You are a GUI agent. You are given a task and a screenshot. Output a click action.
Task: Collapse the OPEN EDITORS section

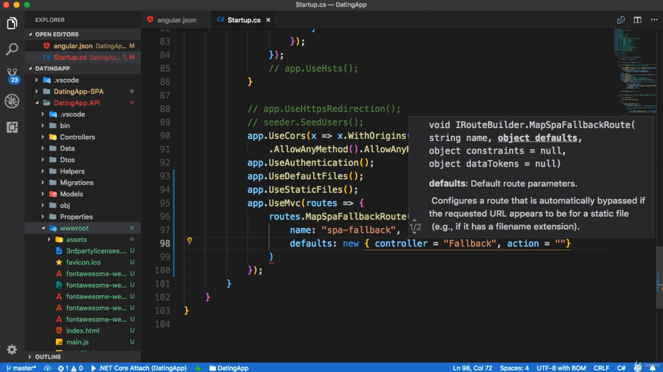pyautogui.click(x=56, y=34)
